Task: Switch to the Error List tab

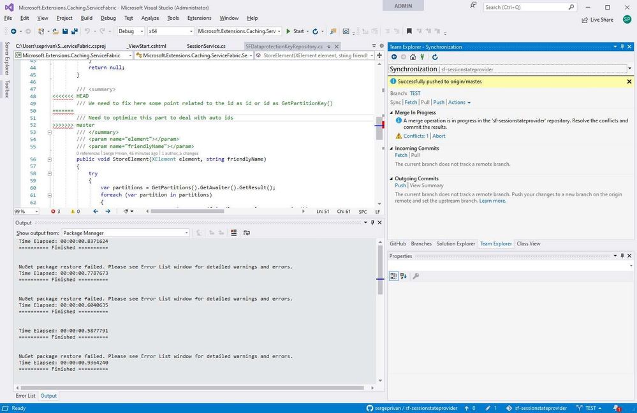Action: [x=26, y=396]
